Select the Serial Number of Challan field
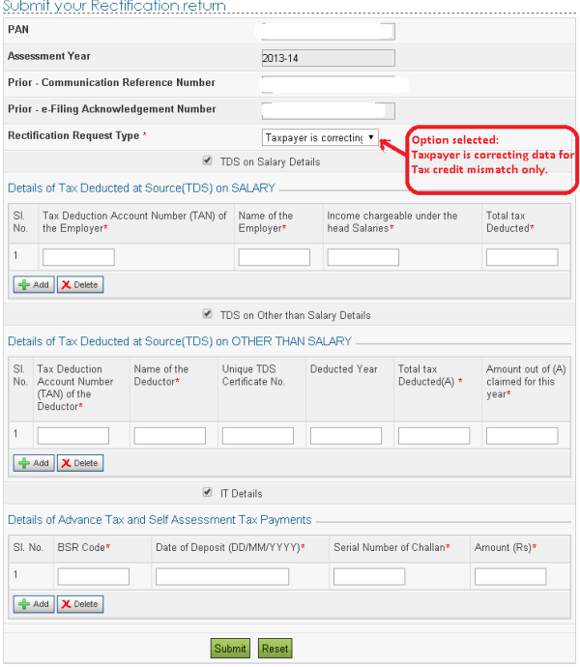Image resolution: width=580 pixels, height=667 pixels. (x=369, y=577)
